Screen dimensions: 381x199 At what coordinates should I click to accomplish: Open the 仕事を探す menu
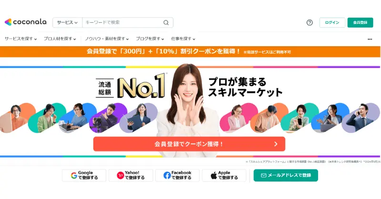tap(183, 39)
